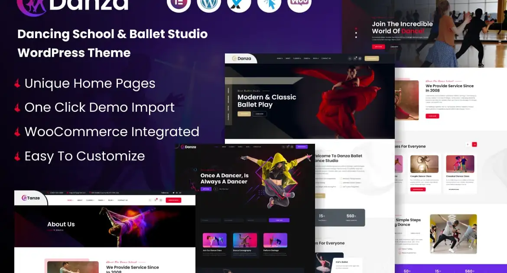
Task: Open Perform Onstage thumbnail
Action: click(275, 240)
